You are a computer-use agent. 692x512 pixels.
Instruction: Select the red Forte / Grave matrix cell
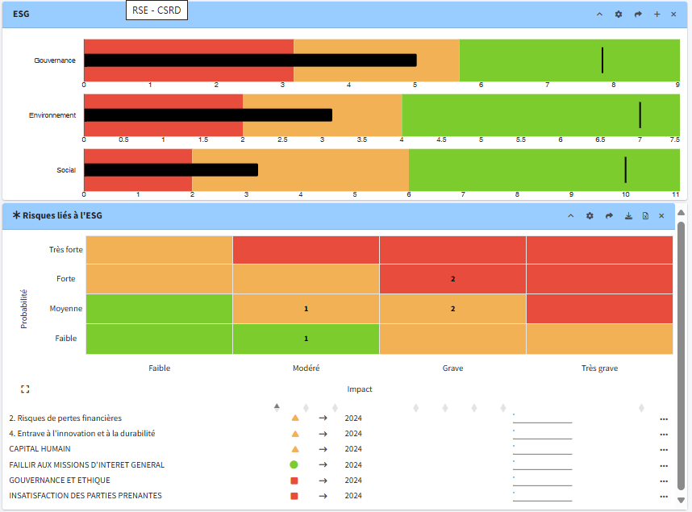[x=452, y=279]
